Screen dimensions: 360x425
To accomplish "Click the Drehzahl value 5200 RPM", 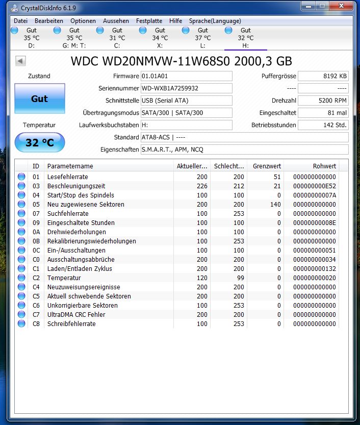I will [x=323, y=101].
